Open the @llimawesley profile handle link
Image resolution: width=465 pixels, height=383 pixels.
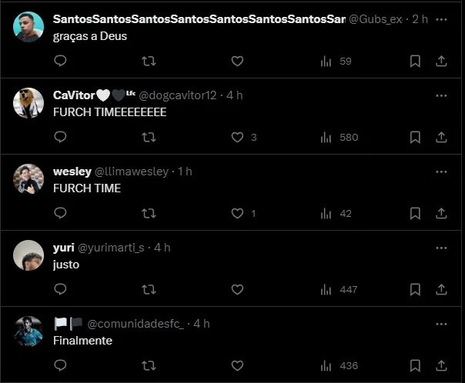point(131,172)
